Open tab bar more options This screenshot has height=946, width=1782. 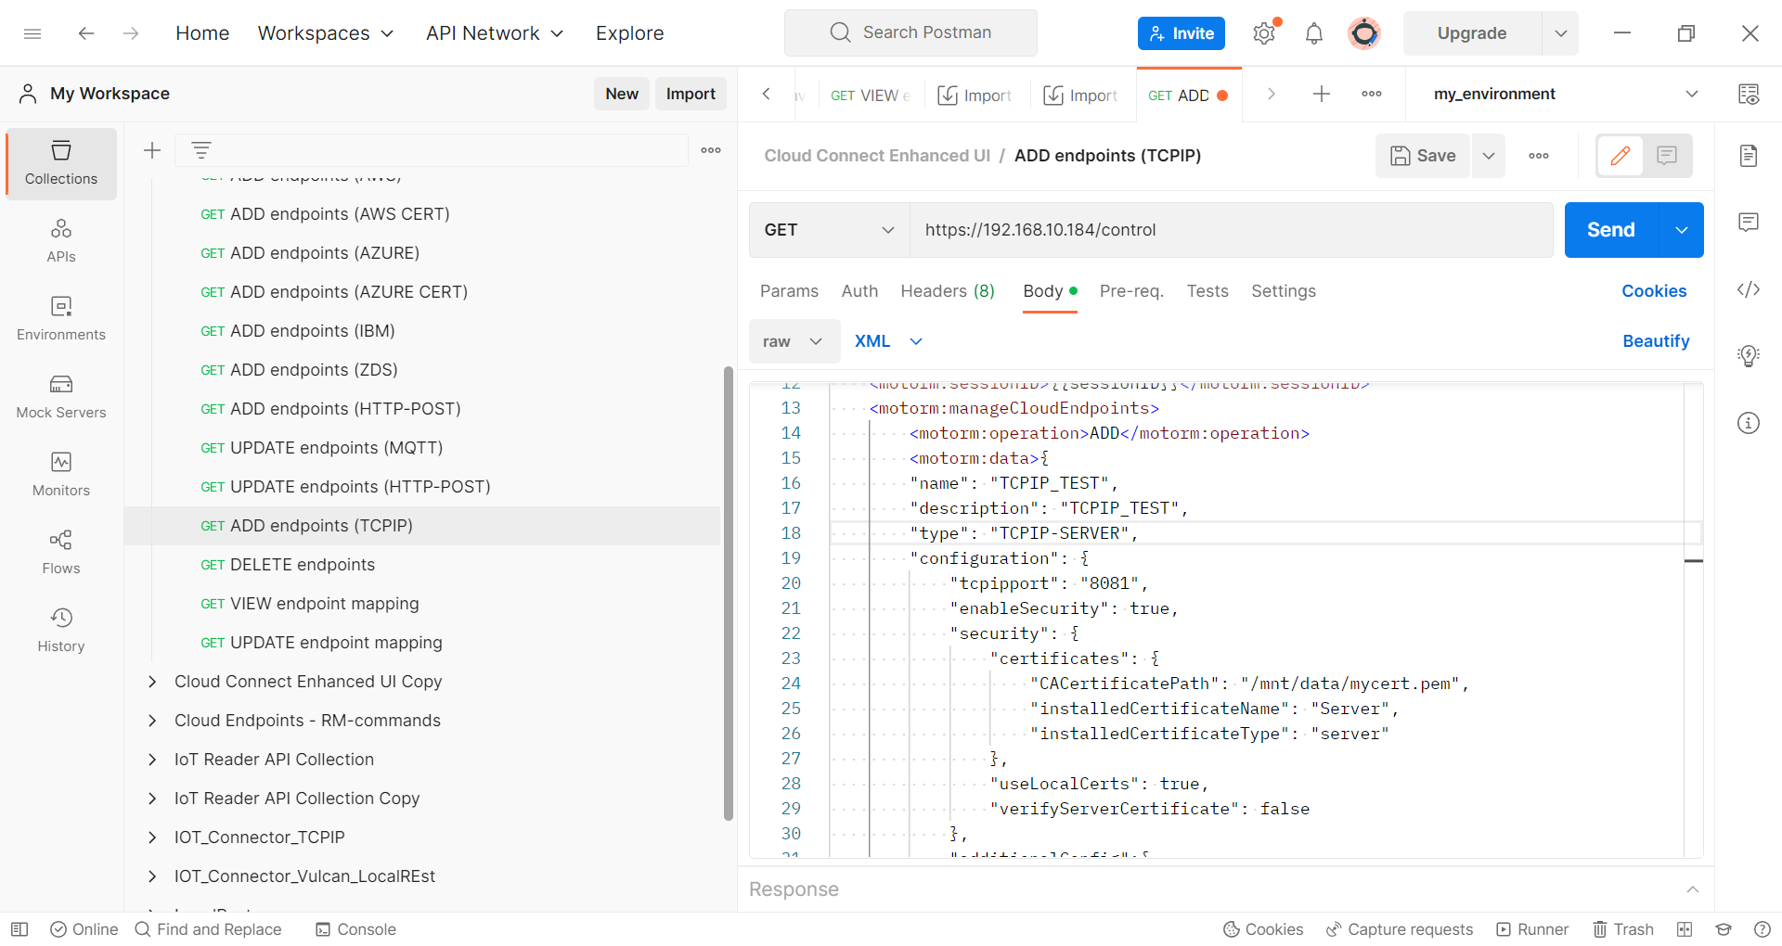(1372, 94)
